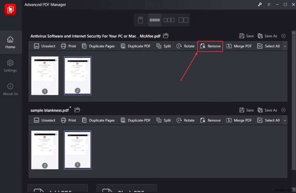Rotate pages in sample blankness.pdf toolbar
This screenshot has width=296, height=193.
click(x=185, y=120)
